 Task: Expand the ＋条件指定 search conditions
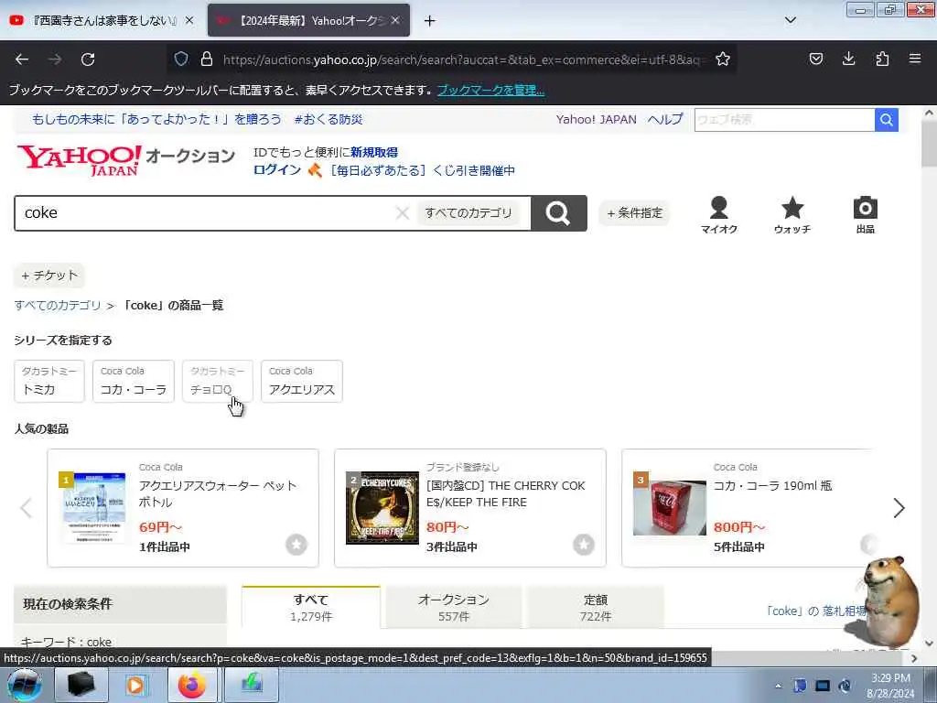(635, 212)
